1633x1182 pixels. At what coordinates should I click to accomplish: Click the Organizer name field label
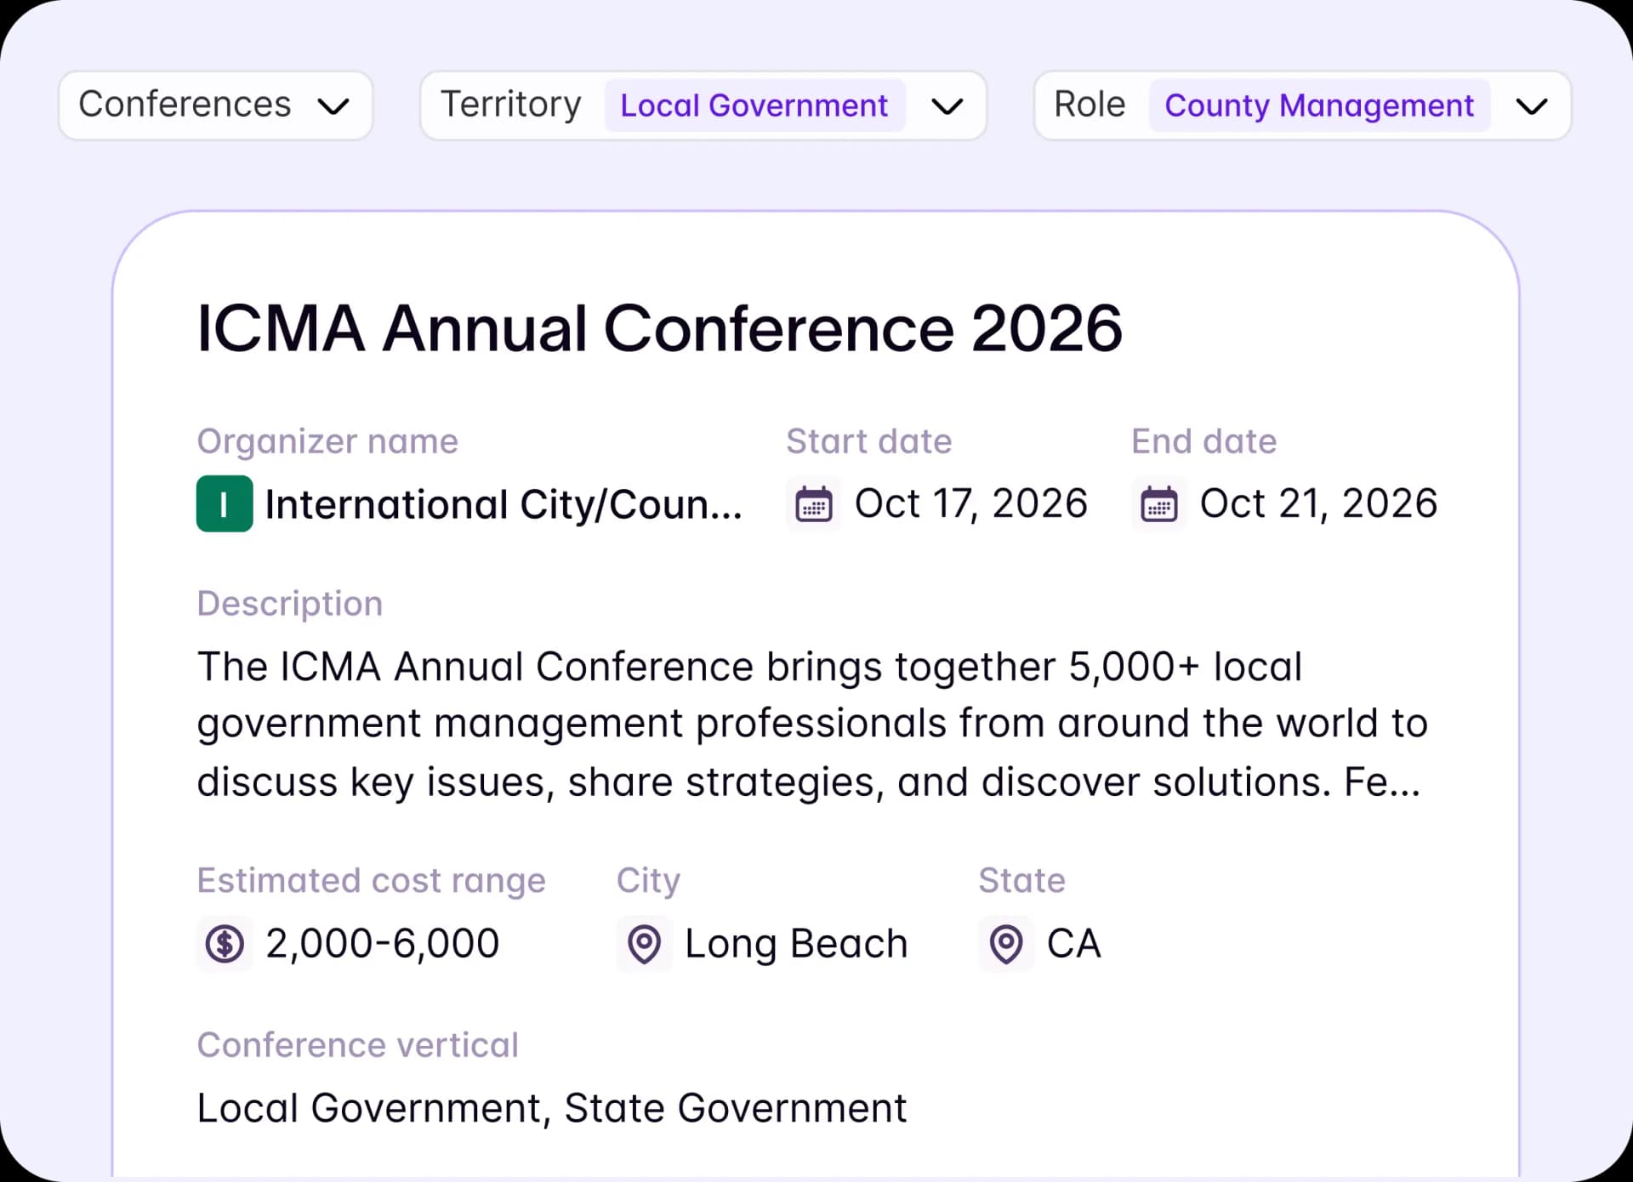tap(327, 442)
